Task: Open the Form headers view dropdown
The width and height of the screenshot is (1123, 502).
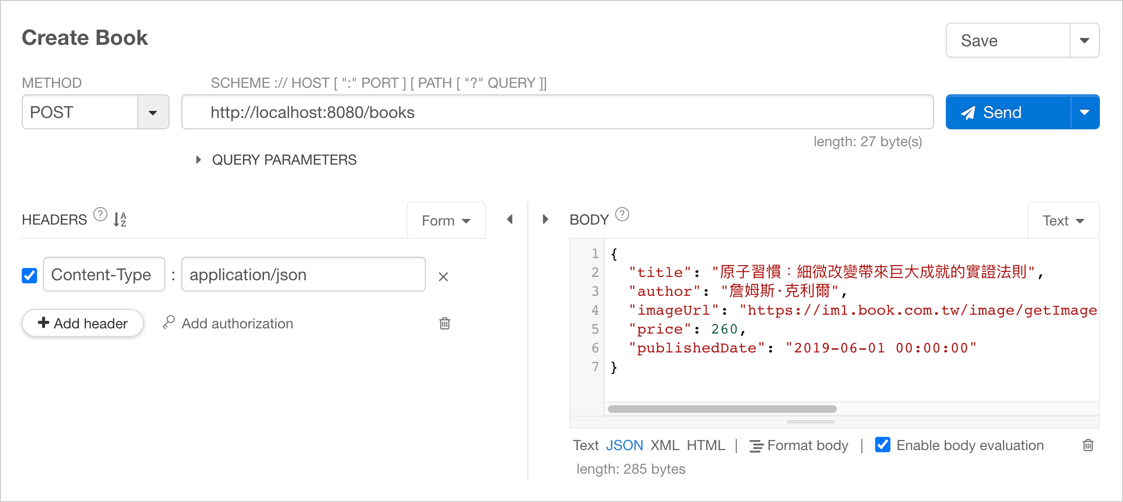Action: pyautogui.click(x=446, y=221)
